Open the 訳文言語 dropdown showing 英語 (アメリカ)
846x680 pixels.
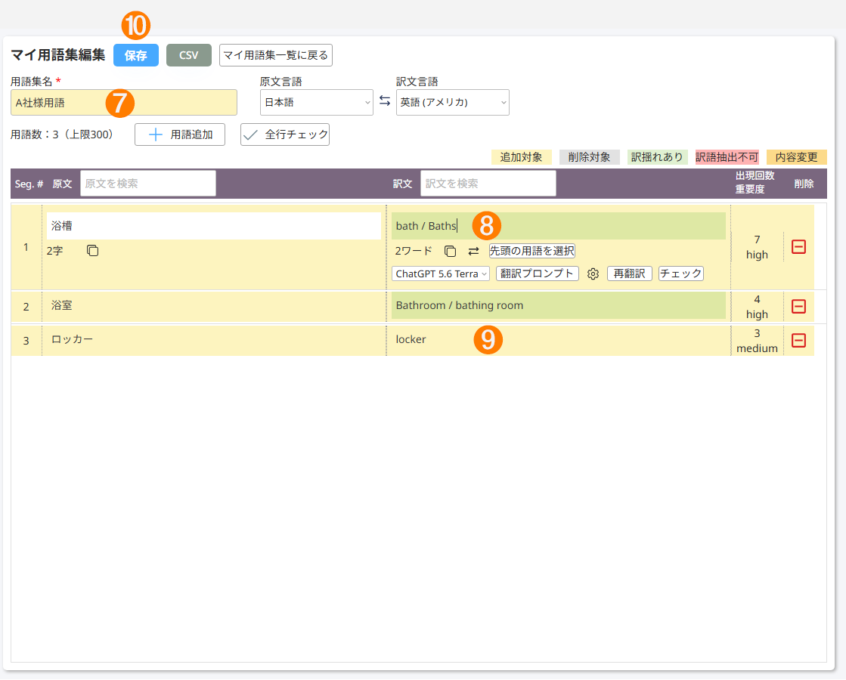453,103
